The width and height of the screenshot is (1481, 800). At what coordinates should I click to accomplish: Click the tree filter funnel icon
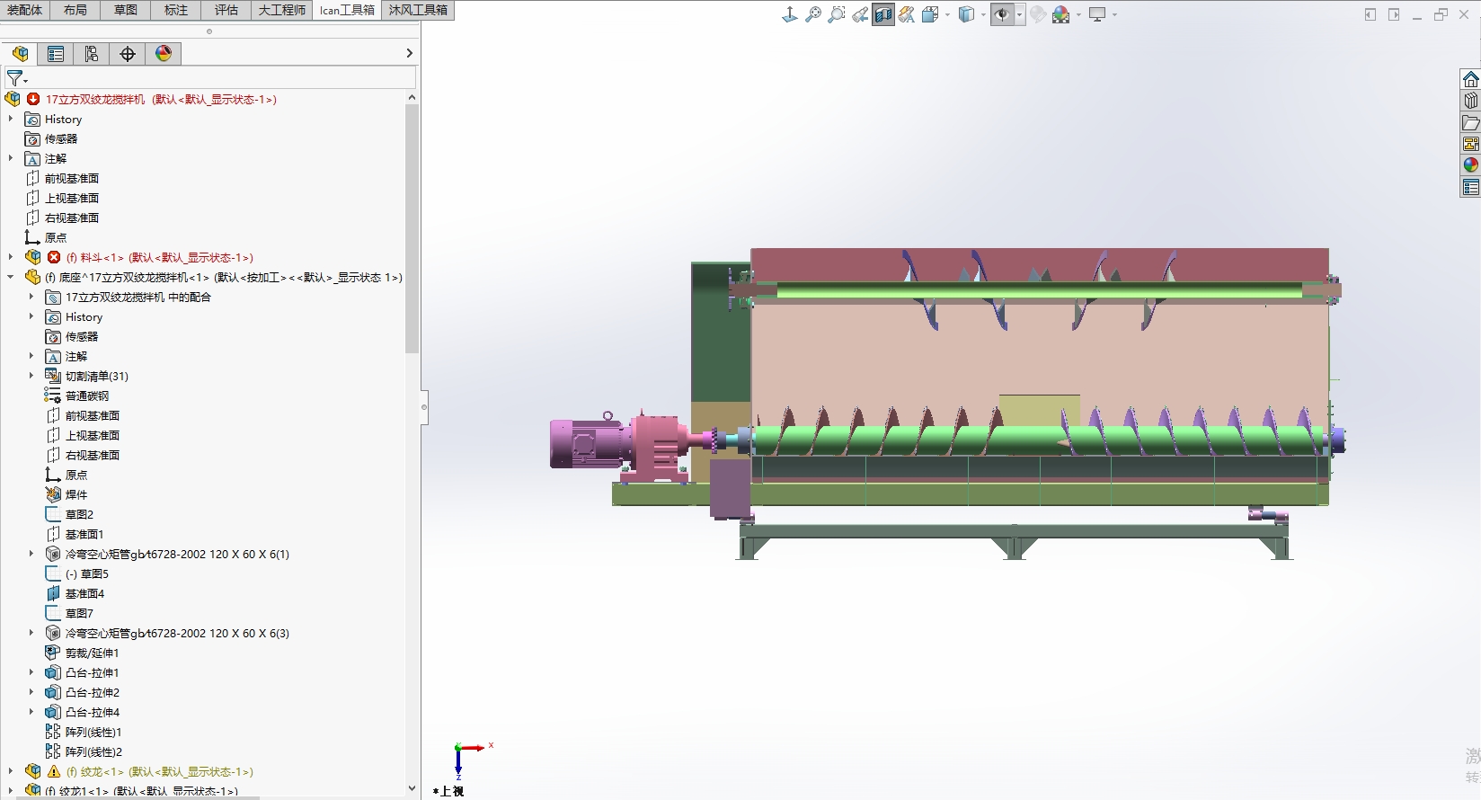(x=15, y=78)
